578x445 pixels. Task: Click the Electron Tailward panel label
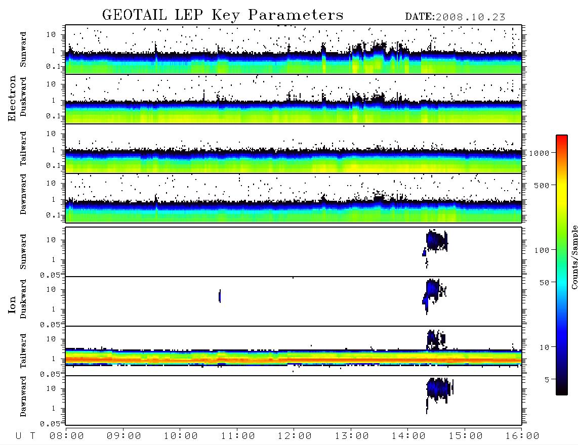(23, 149)
